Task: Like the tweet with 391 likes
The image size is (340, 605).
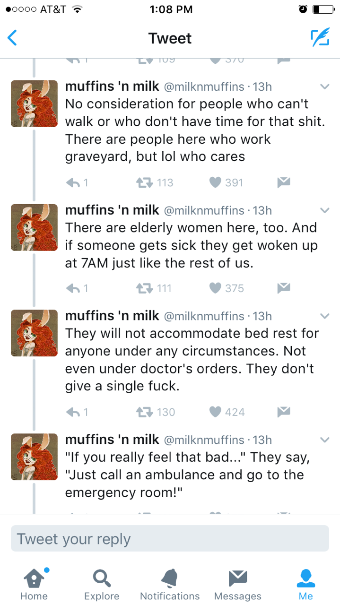Action: coord(216,182)
